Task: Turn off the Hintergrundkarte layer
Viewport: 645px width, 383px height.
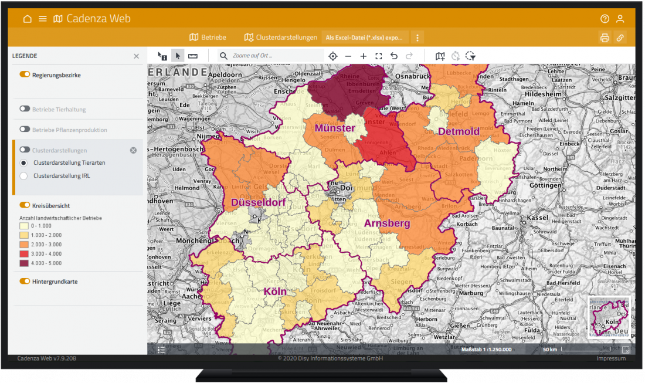Action: coord(25,282)
